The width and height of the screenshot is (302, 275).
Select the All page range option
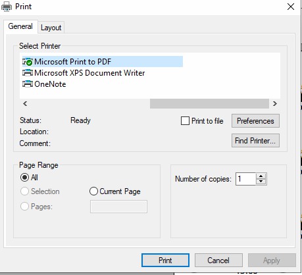[24, 178]
